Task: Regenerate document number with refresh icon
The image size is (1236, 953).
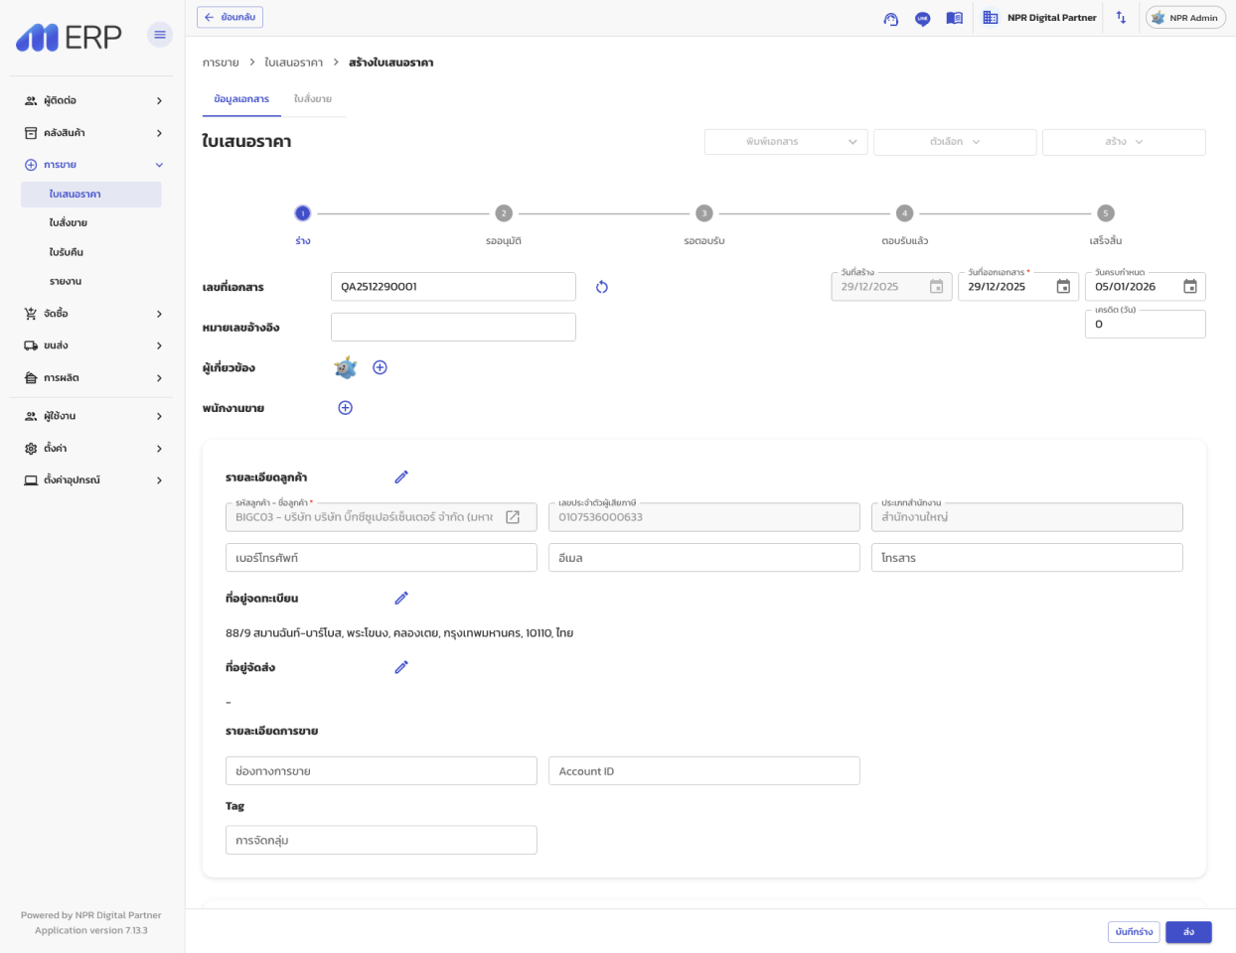Action: (x=601, y=287)
